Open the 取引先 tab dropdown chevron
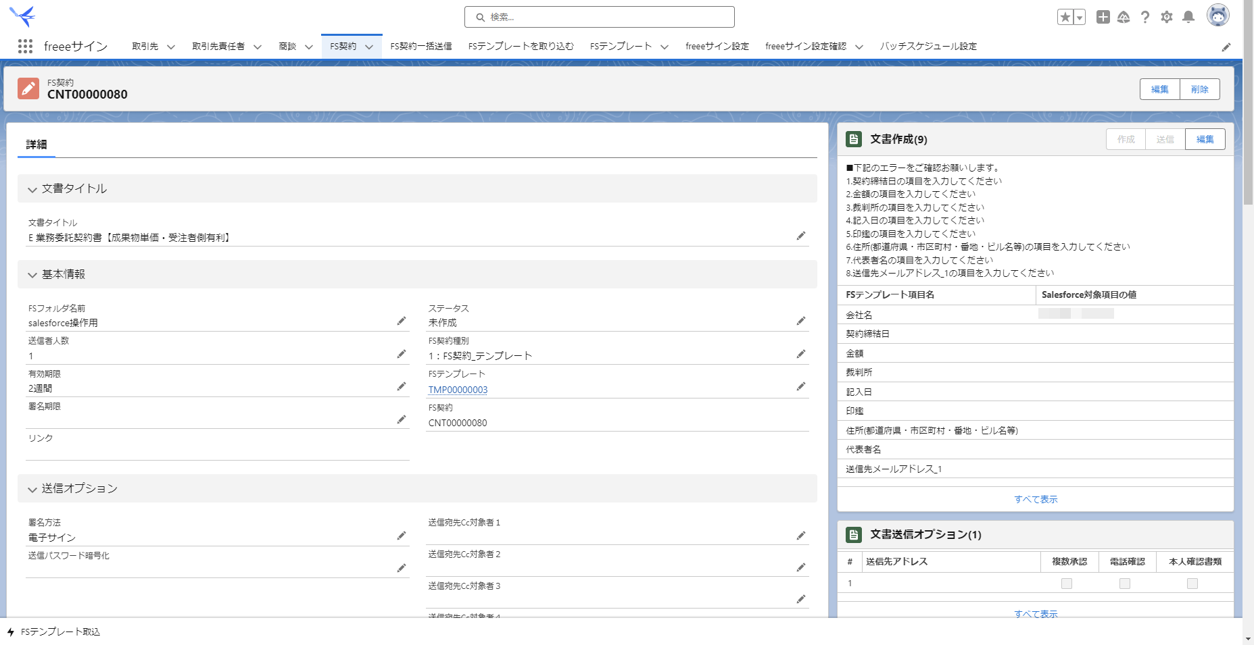The width and height of the screenshot is (1254, 645). (171, 47)
